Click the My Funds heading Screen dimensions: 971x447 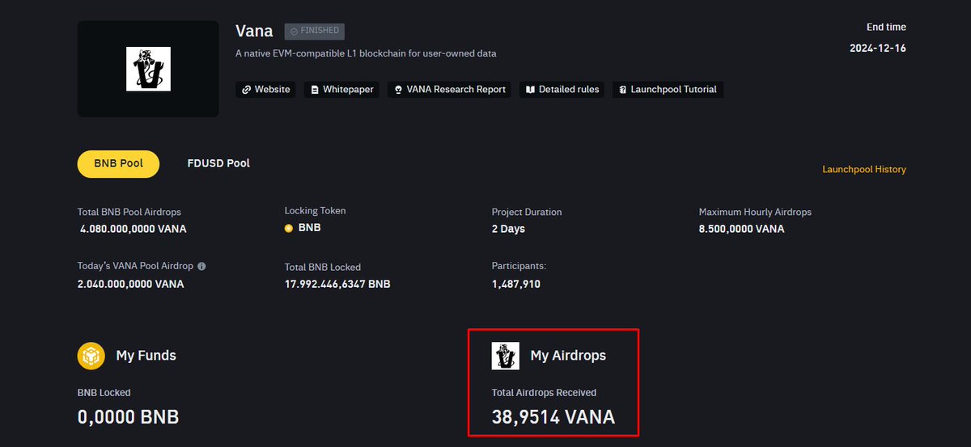pyautogui.click(x=146, y=356)
